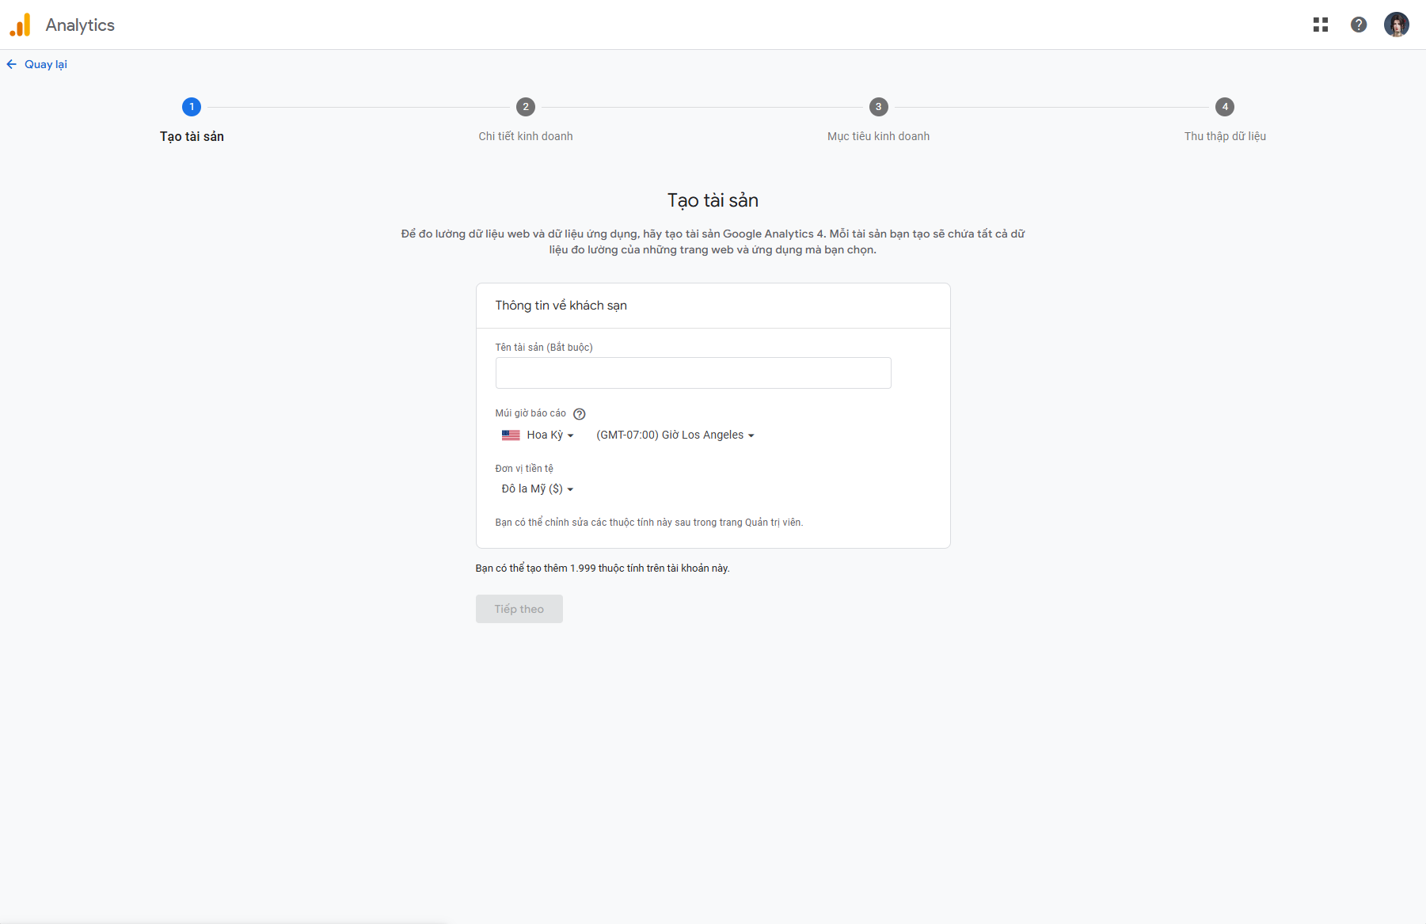Screen dimensions: 1426x924
Task: Click the note about 1.999 thuộc tính
Action: (603, 568)
